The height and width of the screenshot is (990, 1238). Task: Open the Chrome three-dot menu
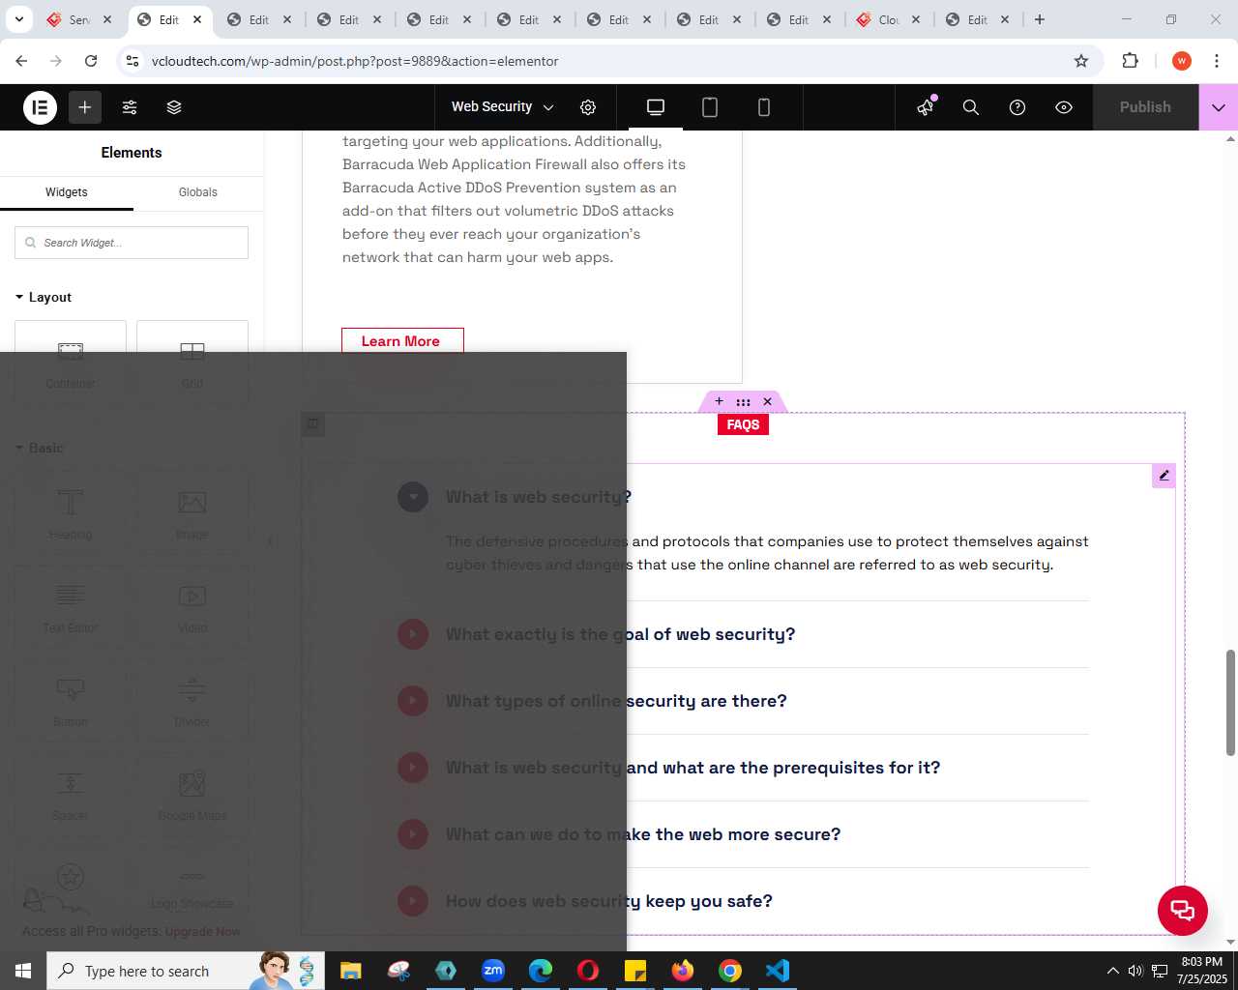[1217, 61]
